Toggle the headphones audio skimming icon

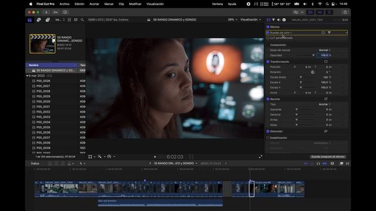[318, 164]
